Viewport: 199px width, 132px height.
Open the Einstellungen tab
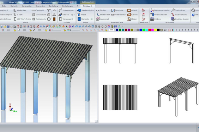coord(67,6)
